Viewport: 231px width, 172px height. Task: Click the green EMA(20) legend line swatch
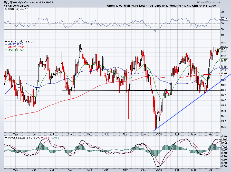[6, 50]
